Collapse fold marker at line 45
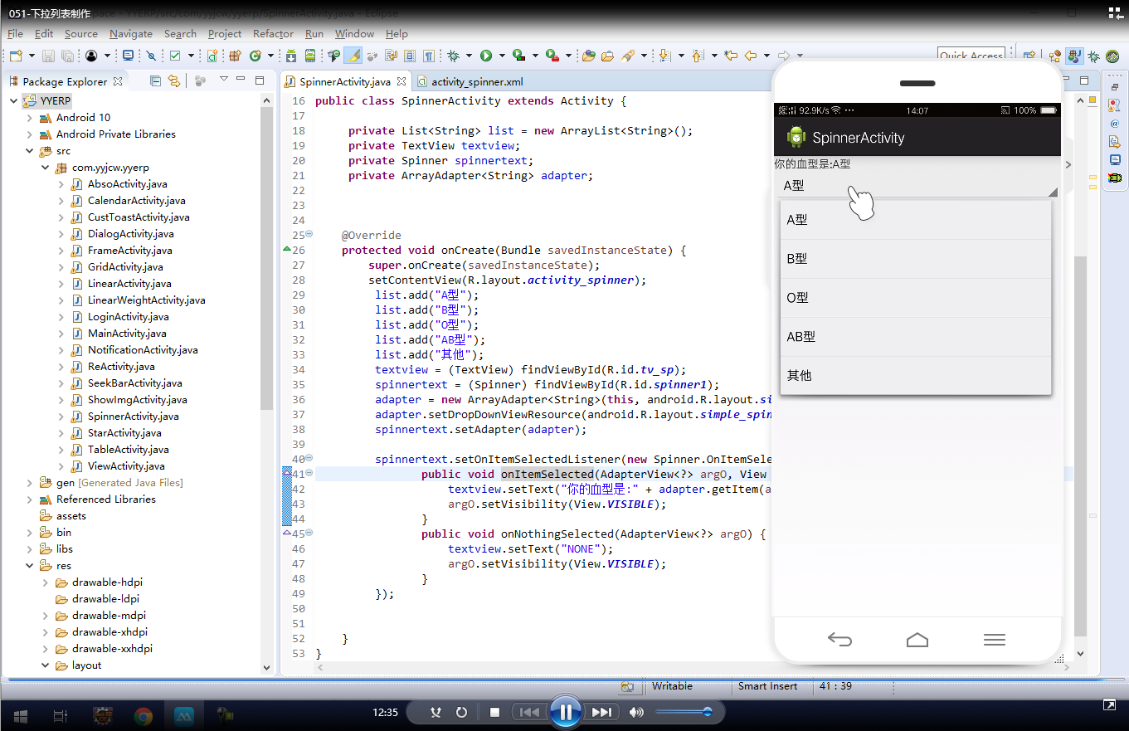Screen dimensions: 1129x731 pyautogui.click(x=309, y=534)
